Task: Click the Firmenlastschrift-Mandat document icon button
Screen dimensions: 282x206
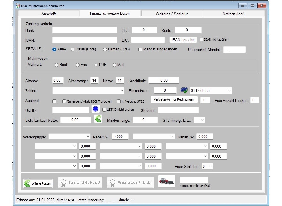Action: click(x=130, y=183)
